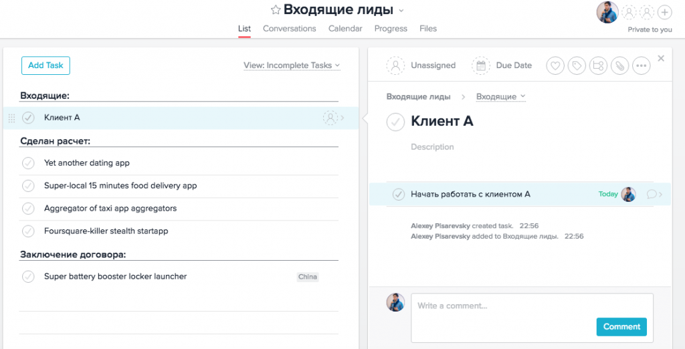The image size is (685, 349).
Task: Open project options arrow beside project title
Action: (x=401, y=11)
